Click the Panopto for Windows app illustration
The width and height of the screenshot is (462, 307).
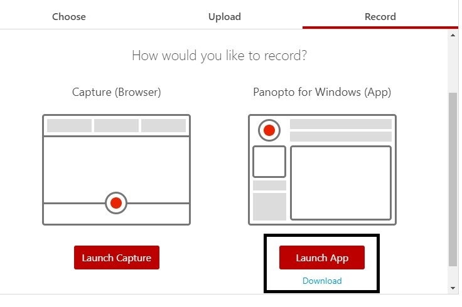click(x=323, y=170)
